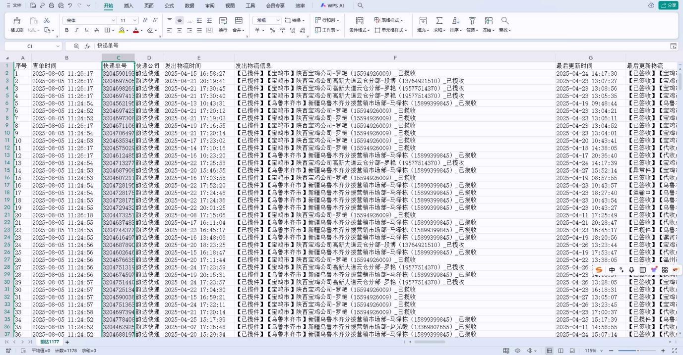Switch to the Insert (插入) tab

pos(128,5)
